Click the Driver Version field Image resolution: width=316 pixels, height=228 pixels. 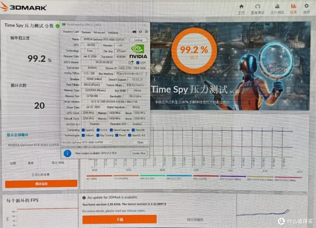114,102
